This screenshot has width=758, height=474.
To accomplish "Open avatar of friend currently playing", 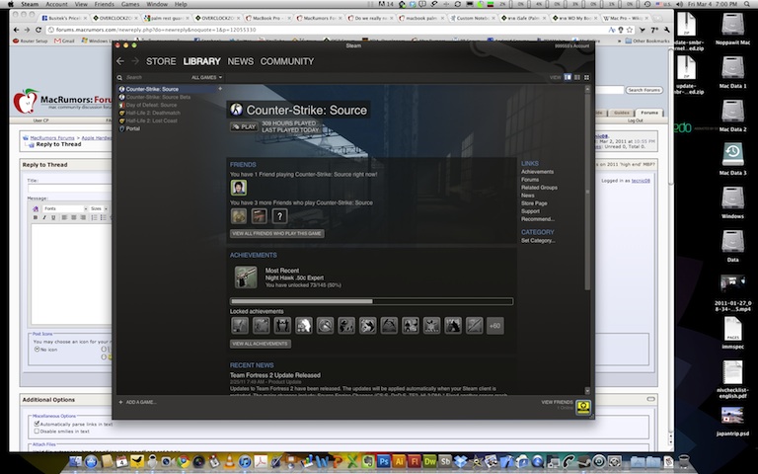I will click(238, 188).
